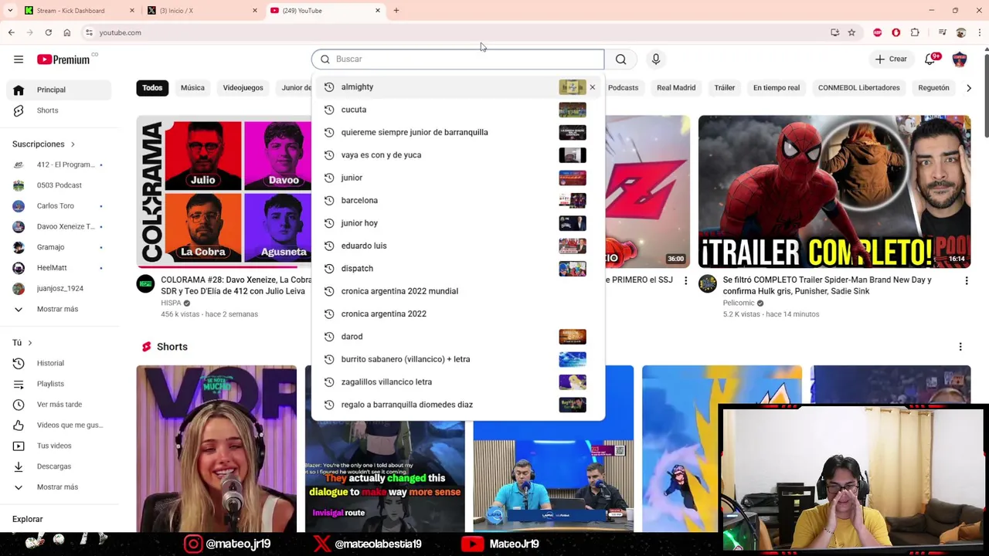Open Tus videos in sidebar
989x556 pixels.
pos(59,446)
